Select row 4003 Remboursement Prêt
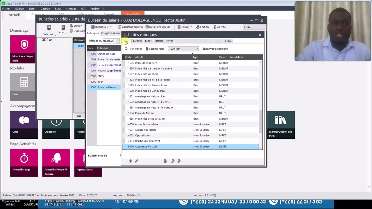 click(190, 141)
